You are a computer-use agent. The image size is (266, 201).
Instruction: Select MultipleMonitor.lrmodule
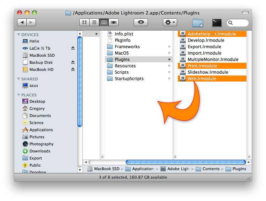212,59
